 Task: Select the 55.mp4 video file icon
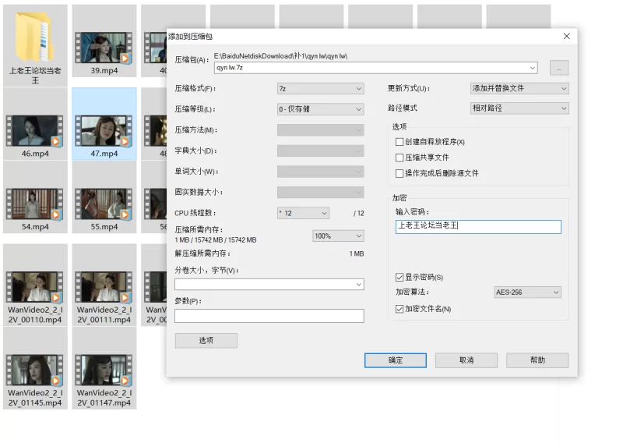pos(104,203)
